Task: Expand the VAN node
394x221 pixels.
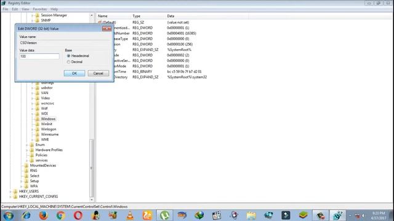Action: [x=32, y=93]
